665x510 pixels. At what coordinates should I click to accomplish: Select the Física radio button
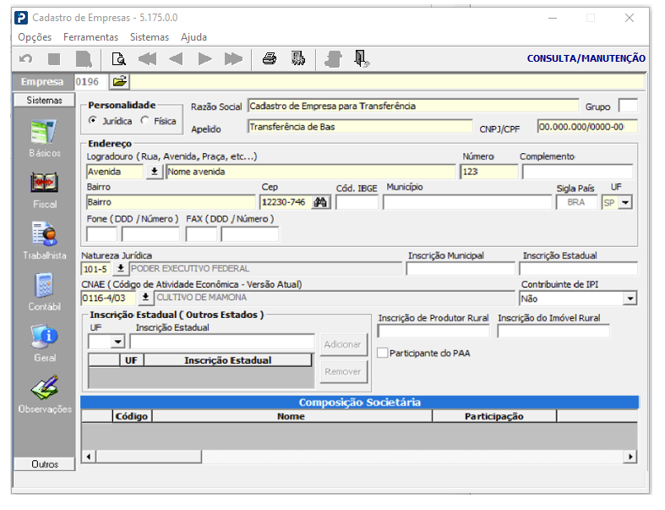(144, 122)
